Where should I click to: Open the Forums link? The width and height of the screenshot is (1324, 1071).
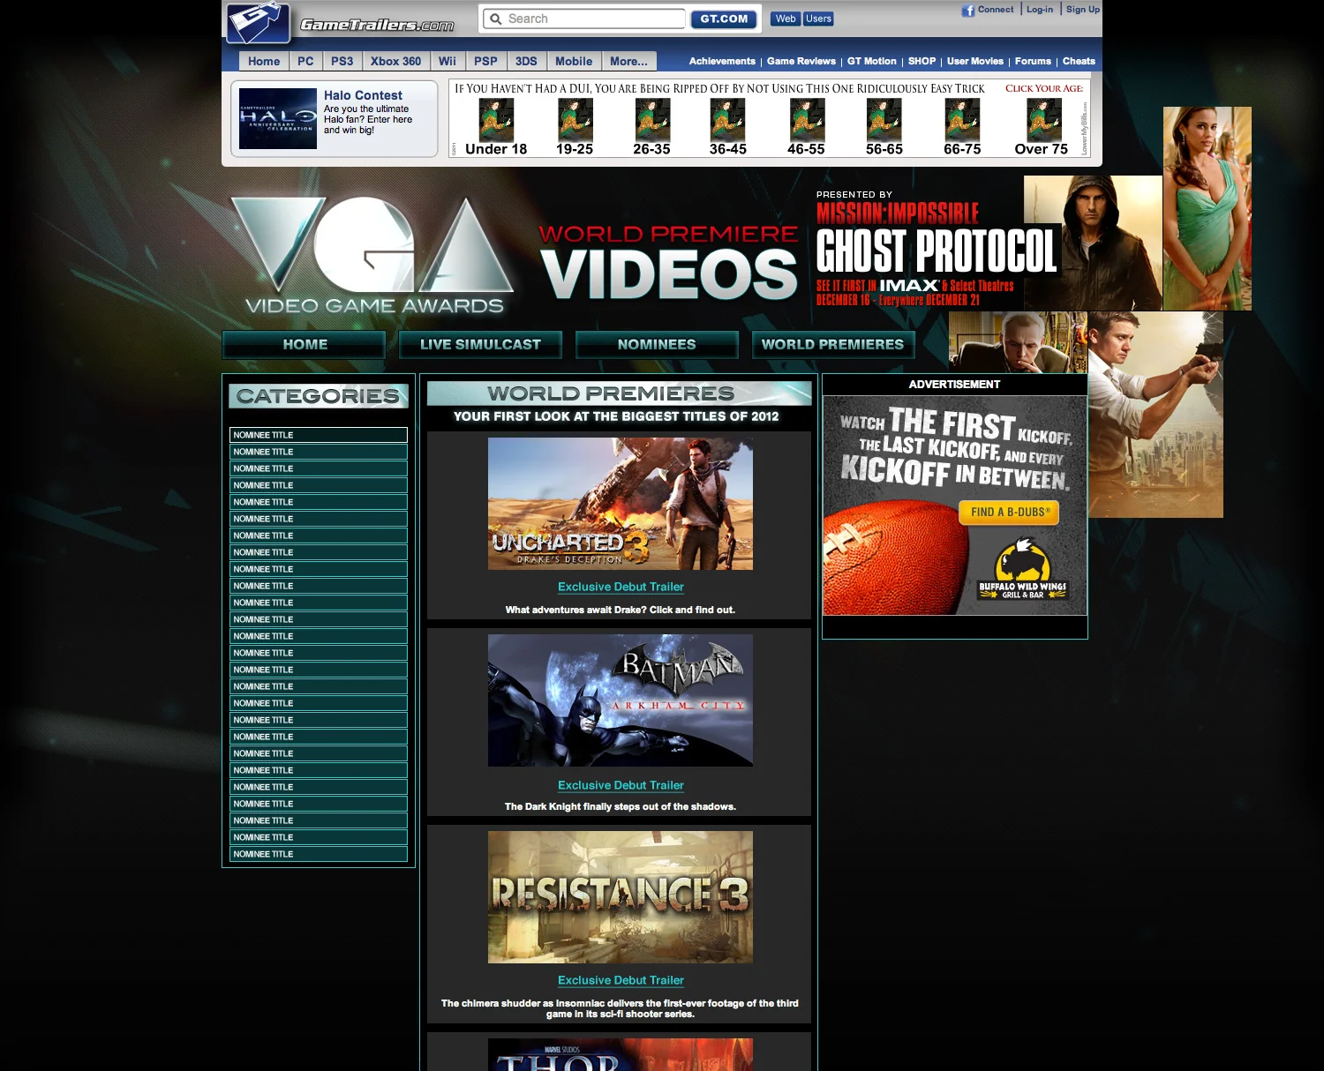(x=1033, y=61)
